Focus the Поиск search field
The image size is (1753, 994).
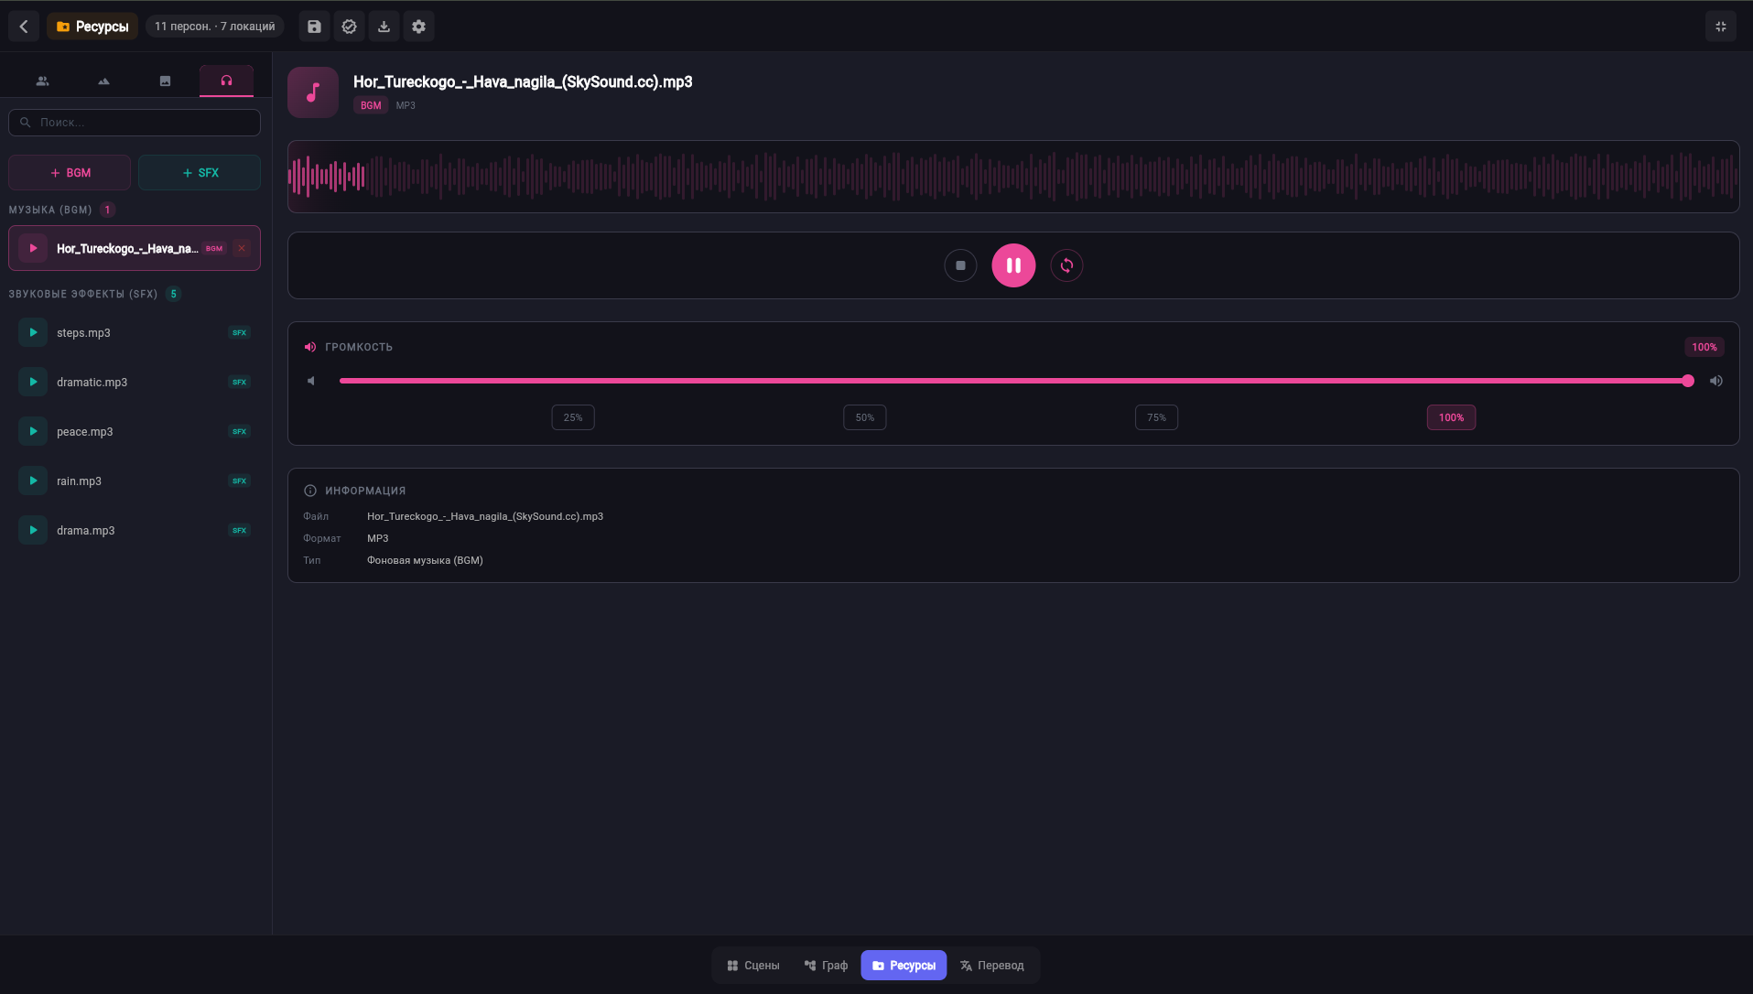pyautogui.click(x=135, y=123)
